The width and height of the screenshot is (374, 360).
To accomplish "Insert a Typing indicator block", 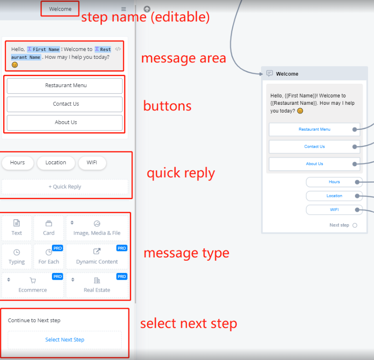I will coord(17,257).
